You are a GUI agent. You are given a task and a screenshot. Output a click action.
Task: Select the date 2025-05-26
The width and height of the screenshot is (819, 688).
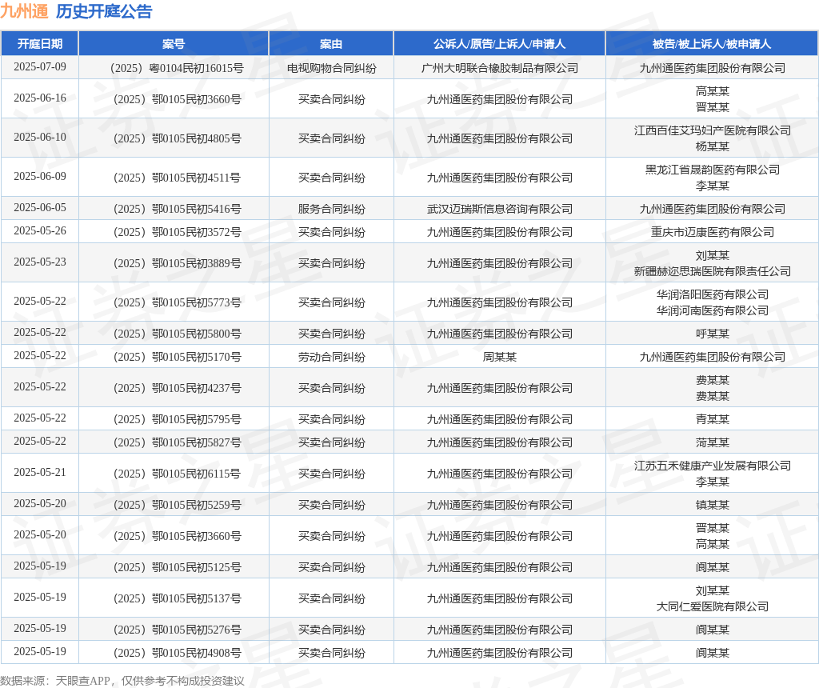pos(40,231)
